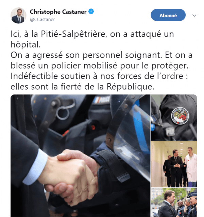Open the hospital corridor photo

[x=174, y=164]
